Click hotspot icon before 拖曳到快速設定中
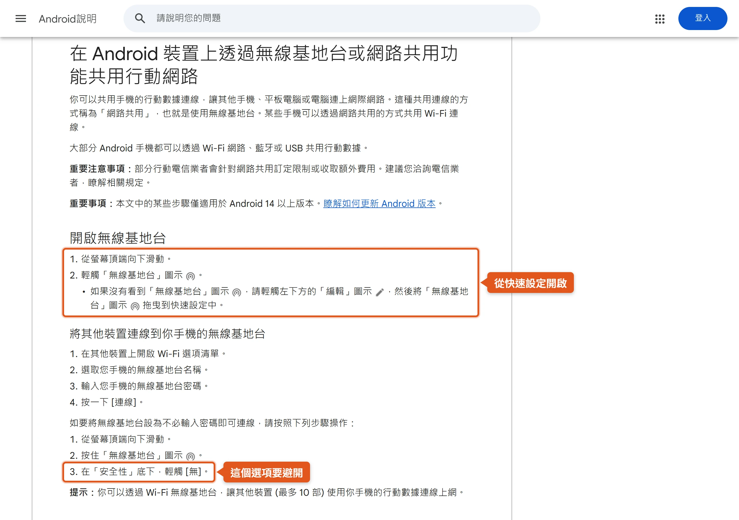Image resolution: width=739 pixels, height=520 pixels. (135, 306)
